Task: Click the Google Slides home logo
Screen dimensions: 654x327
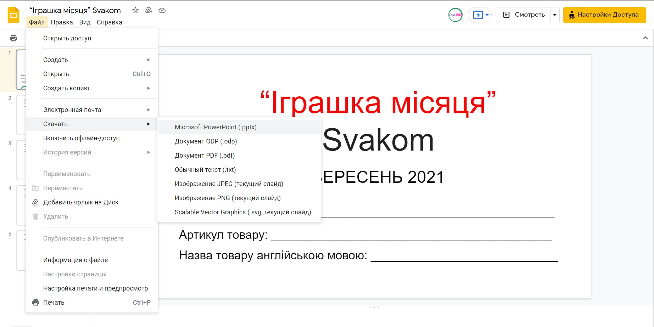Action: click(x=13, y=15)
